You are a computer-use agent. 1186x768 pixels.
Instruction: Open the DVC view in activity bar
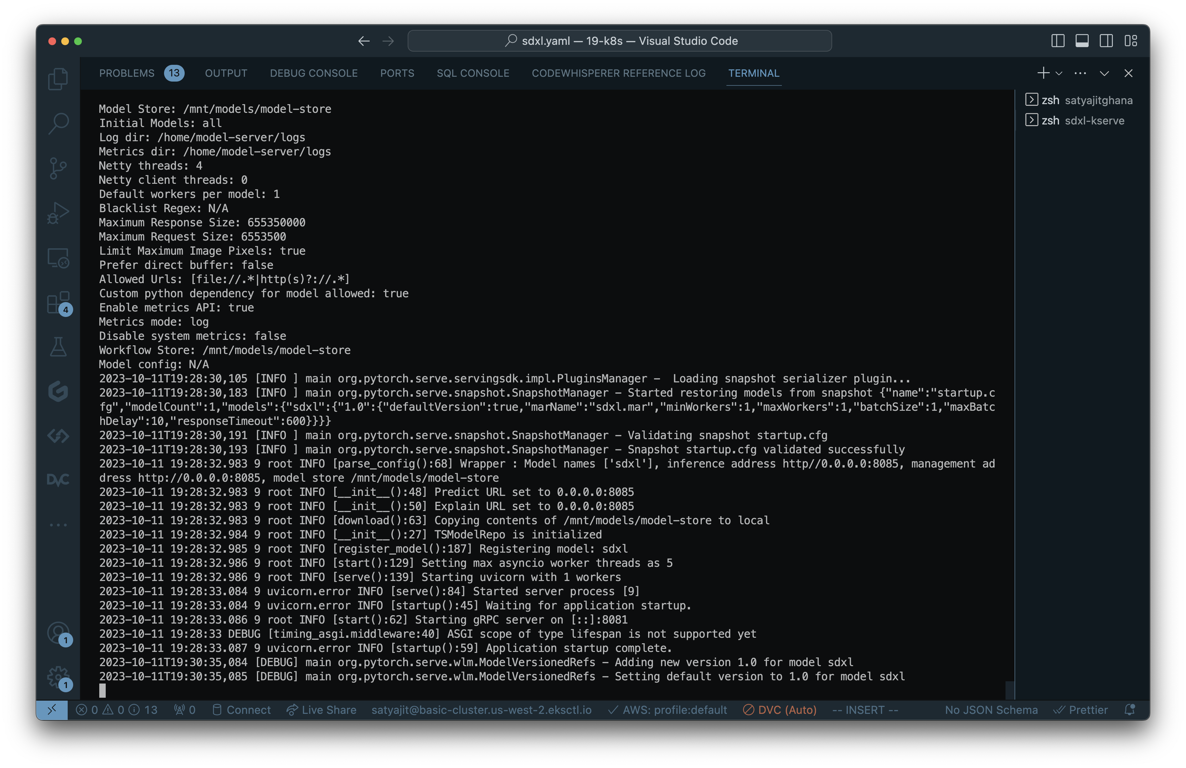coord(58,480)
